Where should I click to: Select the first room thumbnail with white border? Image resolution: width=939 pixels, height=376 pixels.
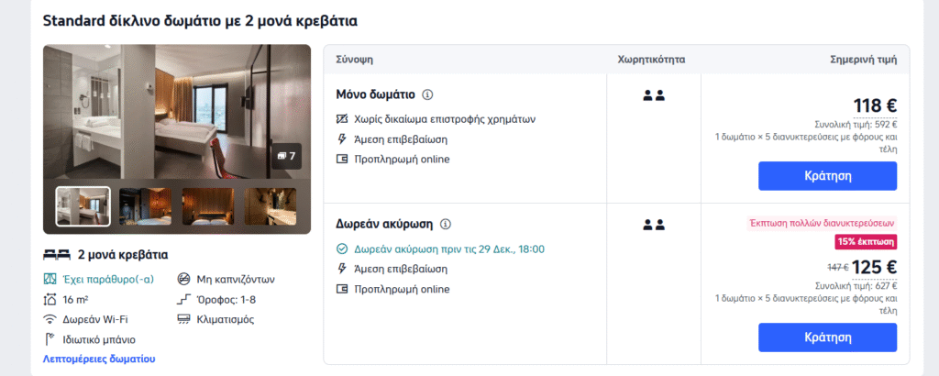click(83, 206)
